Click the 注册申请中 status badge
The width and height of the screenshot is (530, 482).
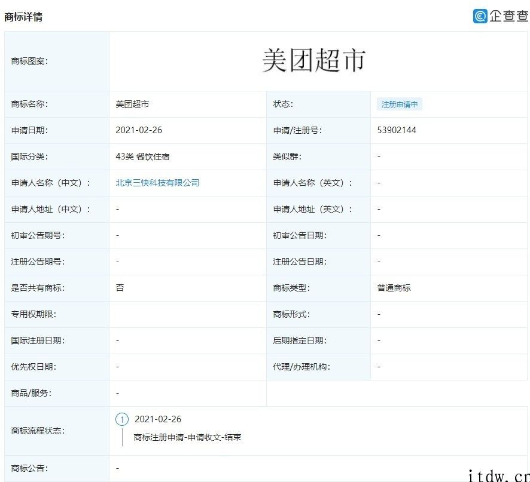[400, 105]
